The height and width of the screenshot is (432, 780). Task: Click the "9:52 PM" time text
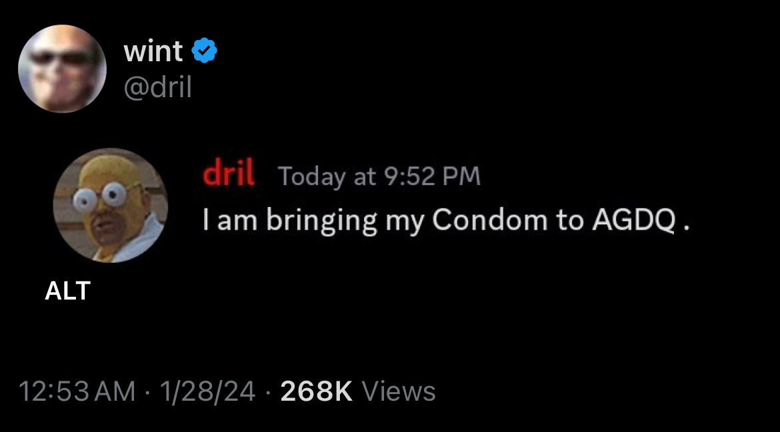[x=431, y=176]
